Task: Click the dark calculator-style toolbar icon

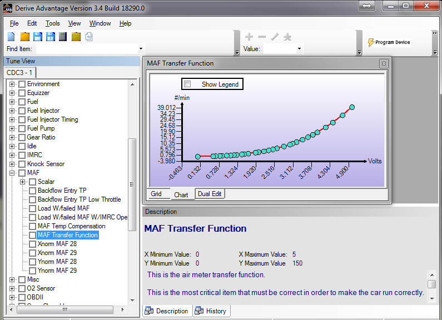Action: coord(63,37)
